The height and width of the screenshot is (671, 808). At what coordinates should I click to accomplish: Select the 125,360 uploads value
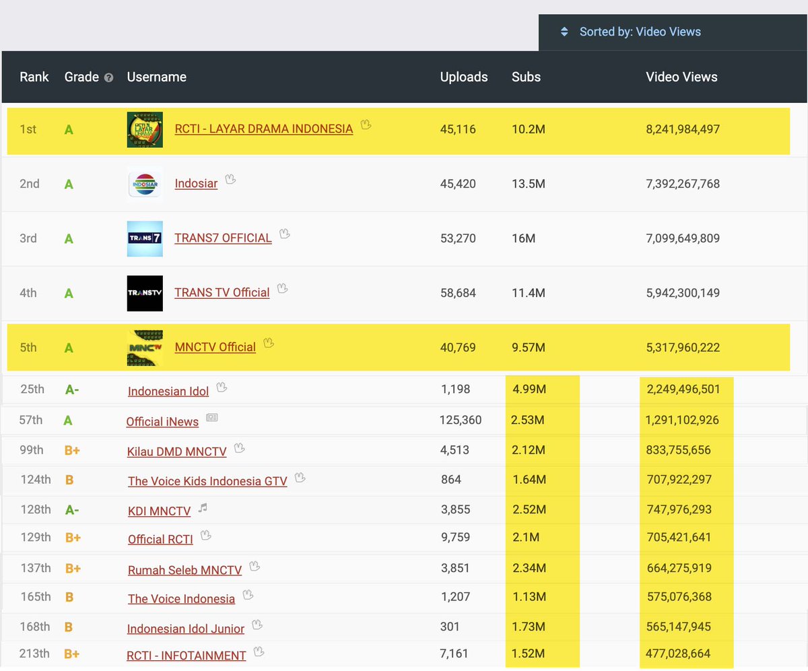pos(461,420)
